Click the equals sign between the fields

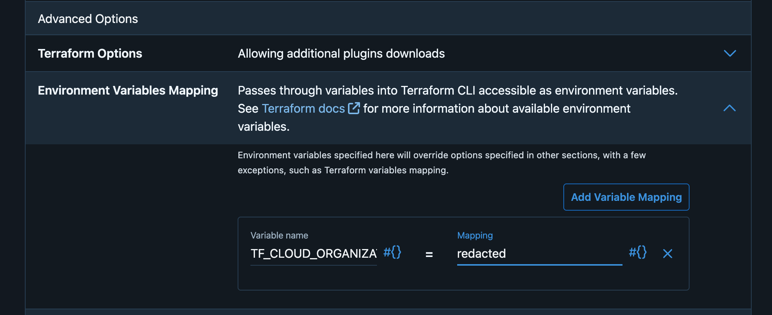pyautogui.click(x=429, y=254)
